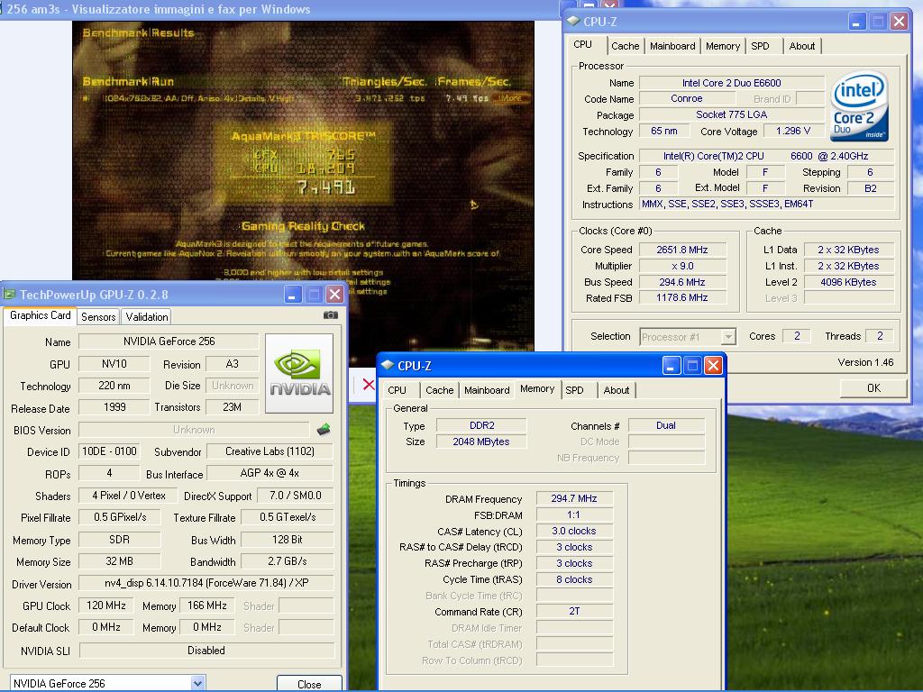923x692 pixels.
Task: Click the Close button in GPU-Z
Action: click(309, 684)
